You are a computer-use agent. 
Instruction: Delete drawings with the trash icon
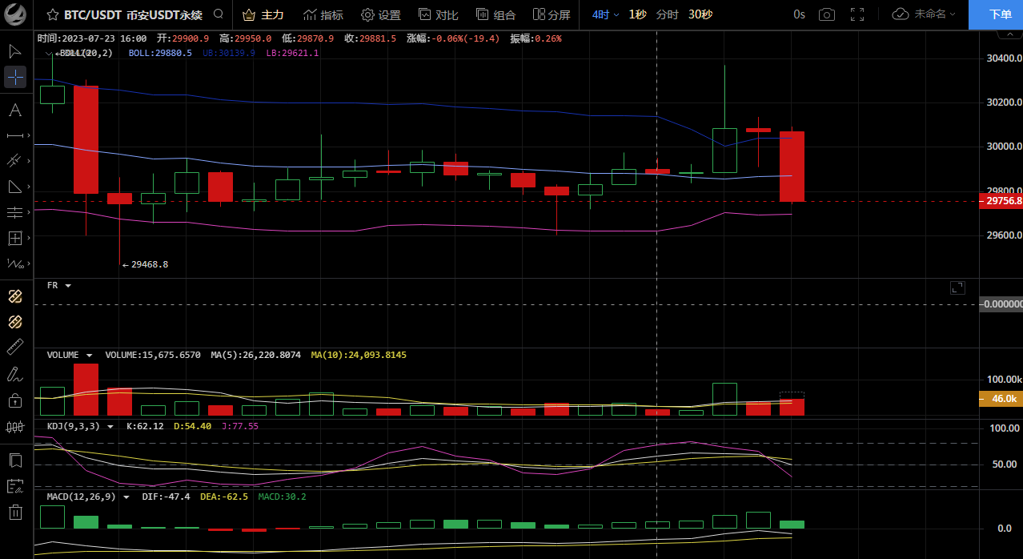pyautogui.click(x=15, y=512)
